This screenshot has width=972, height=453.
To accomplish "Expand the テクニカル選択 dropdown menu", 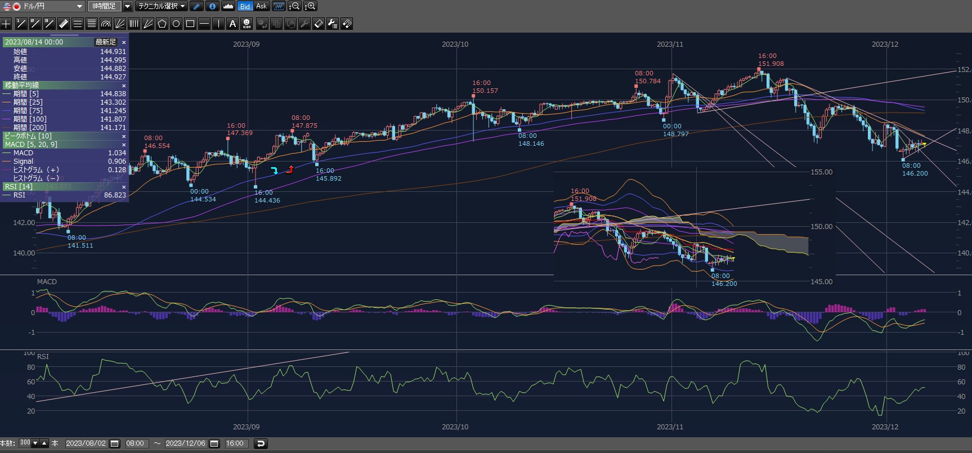I will 162,6.
